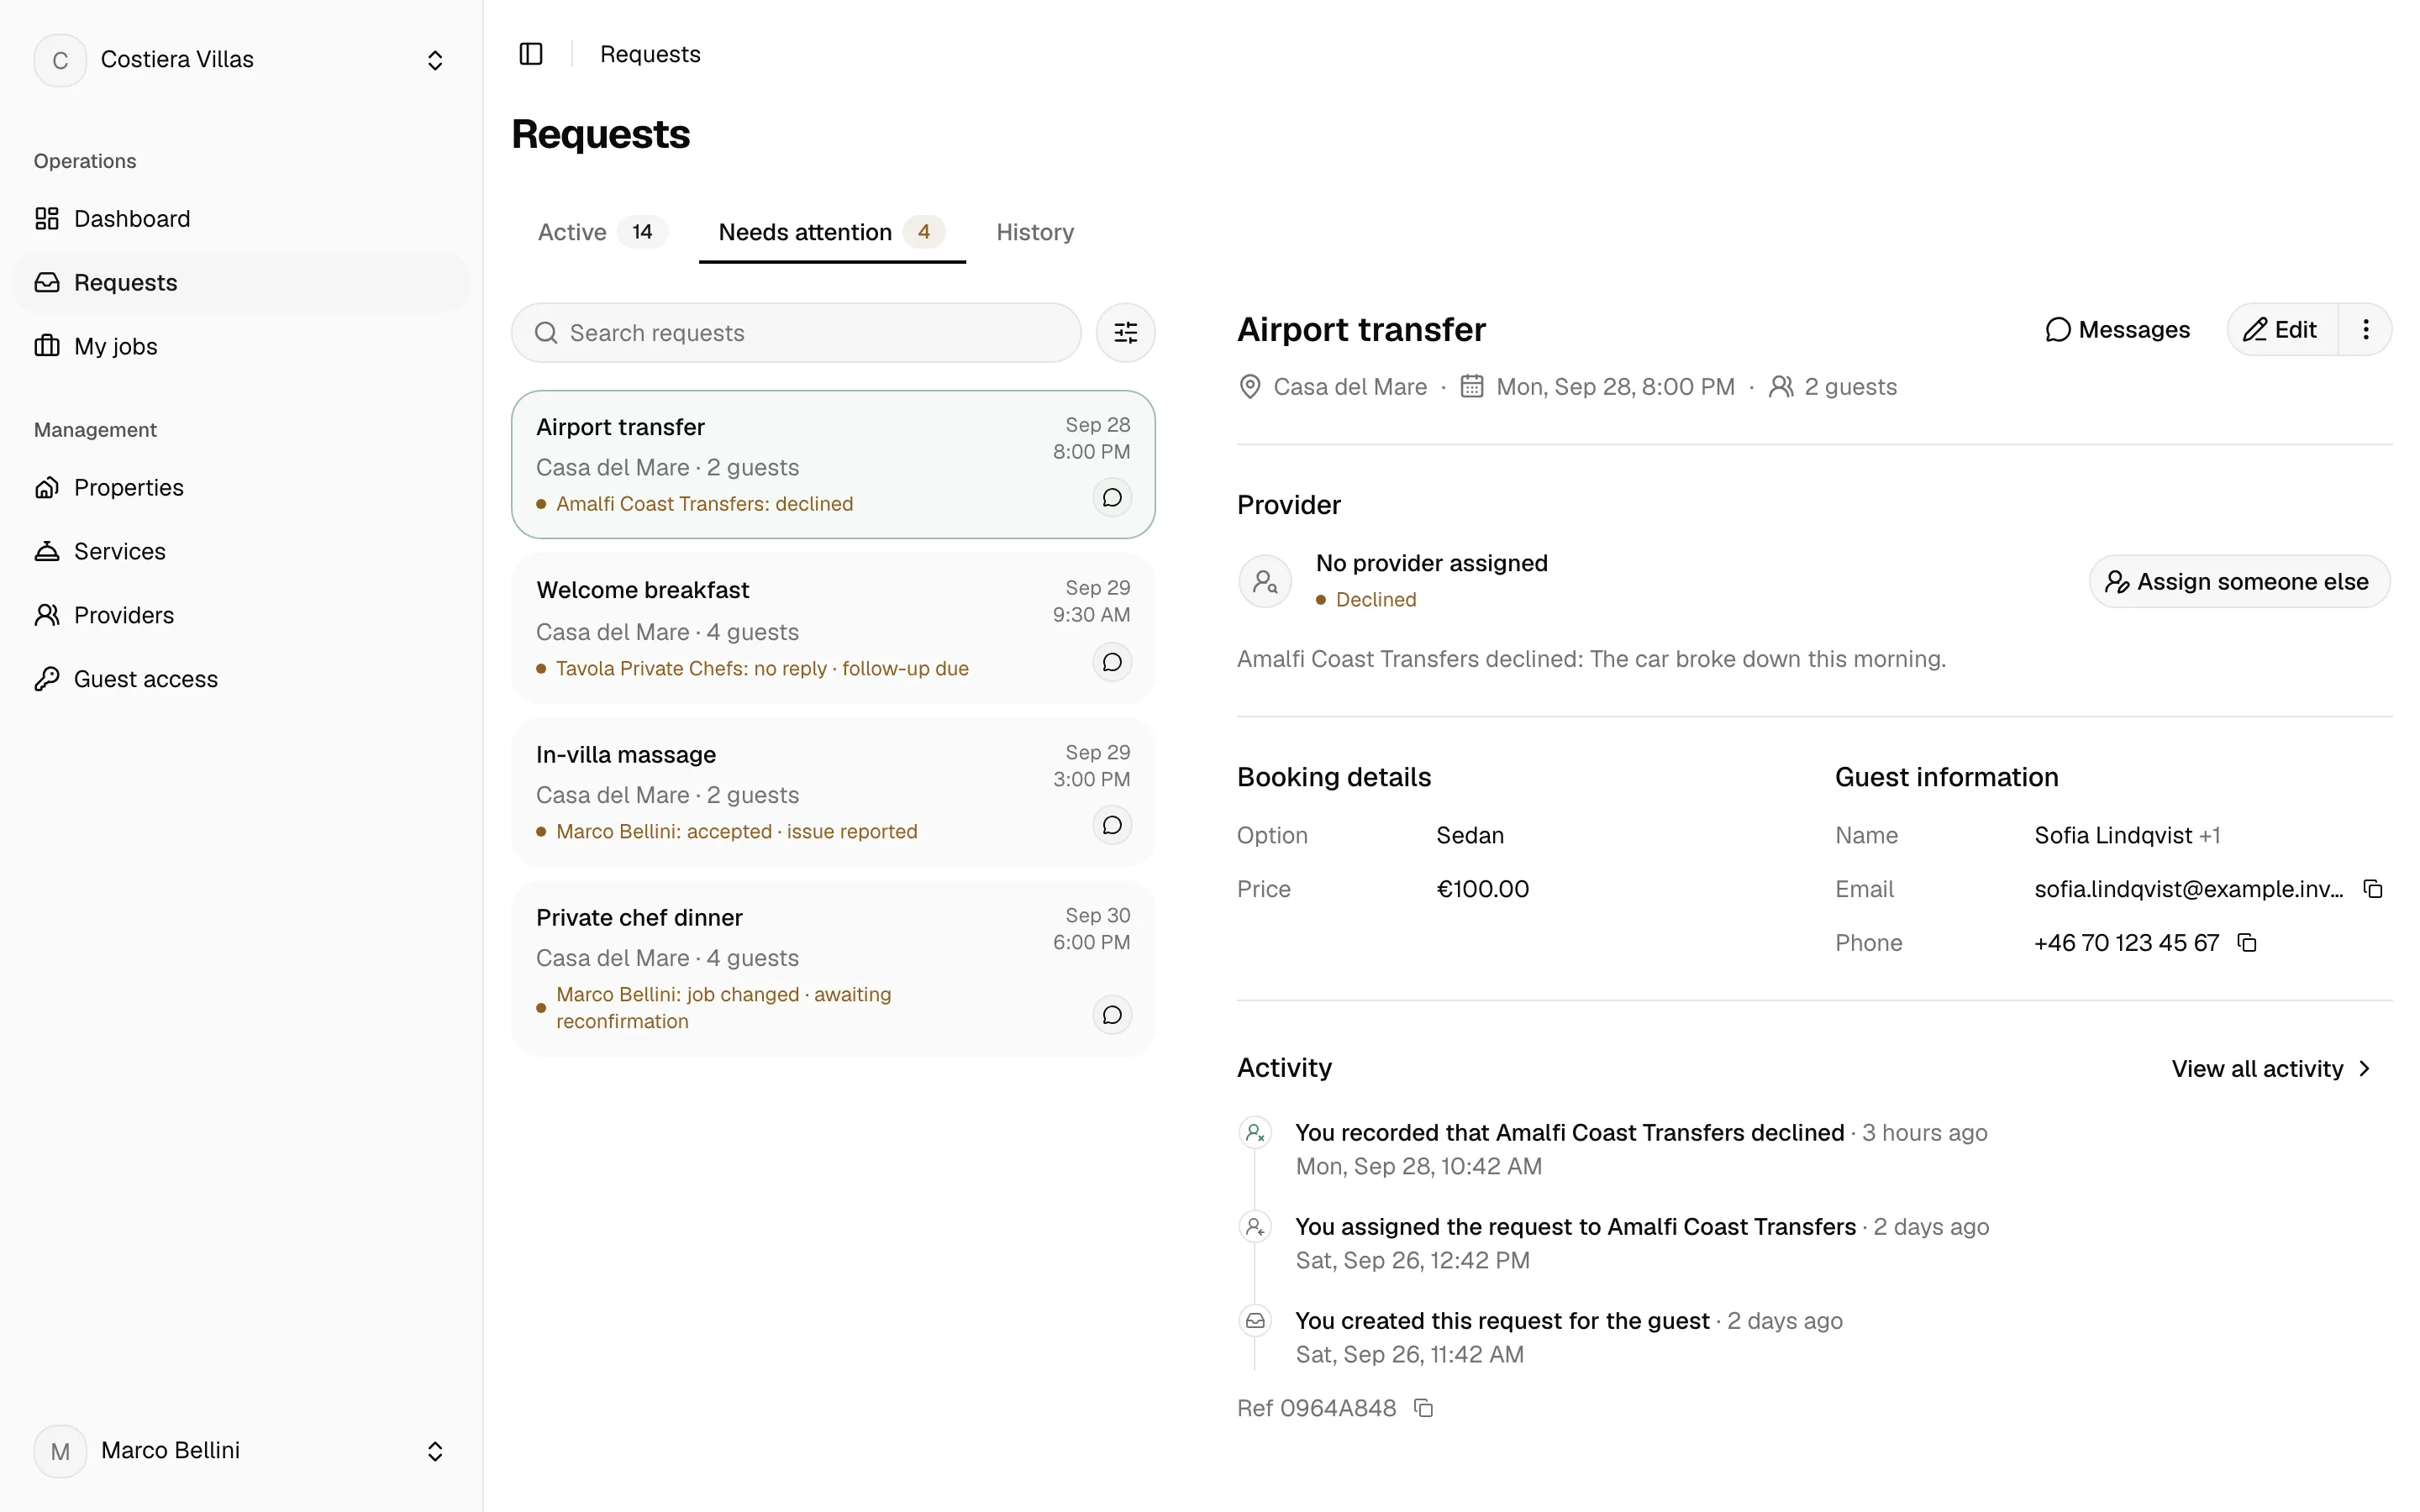Focus the Search requests field
Viewport: 2420px width, 1512px height.
(796, 333)
